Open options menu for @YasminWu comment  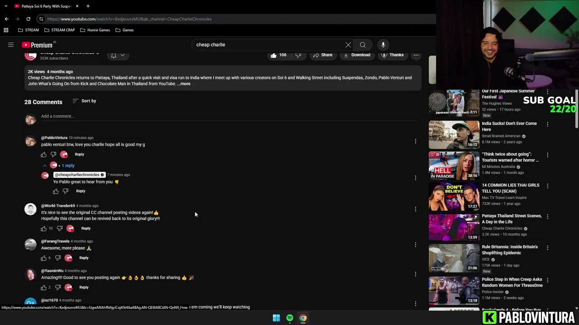(415, 274)
